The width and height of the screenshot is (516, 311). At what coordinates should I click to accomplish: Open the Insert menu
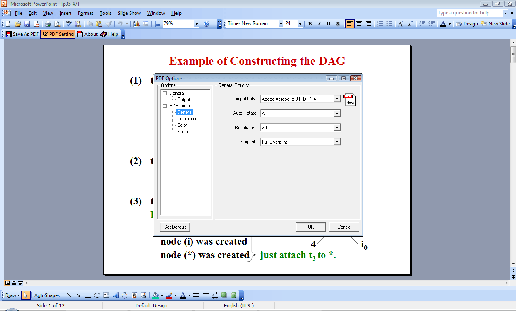65,13
